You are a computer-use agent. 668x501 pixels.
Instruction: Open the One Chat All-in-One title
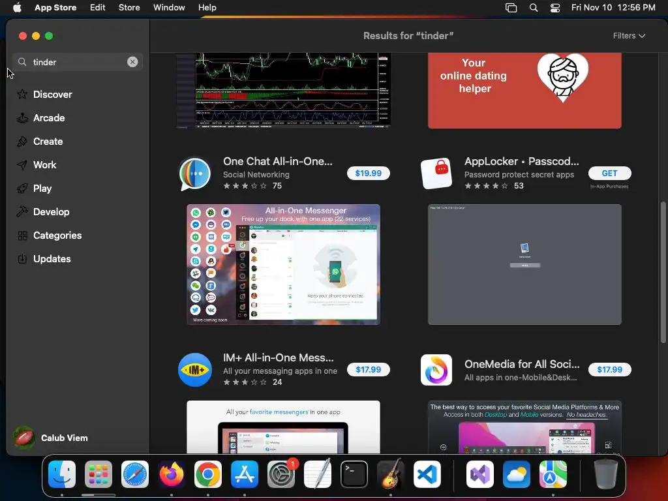[278, 162]
